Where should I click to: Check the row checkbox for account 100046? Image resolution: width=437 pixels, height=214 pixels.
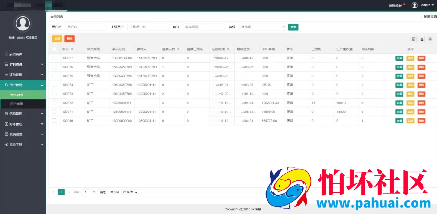click(x=54, y=121)
